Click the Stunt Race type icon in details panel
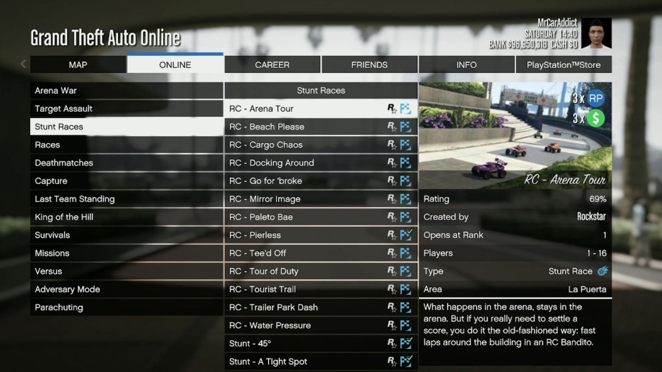 click(602, 271)
